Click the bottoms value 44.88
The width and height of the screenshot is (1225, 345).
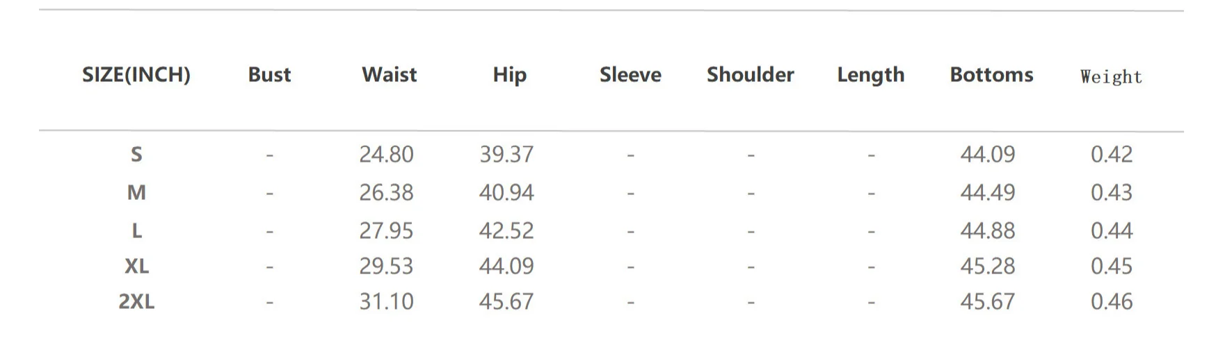pyautogui.click(x=988, y=230)
